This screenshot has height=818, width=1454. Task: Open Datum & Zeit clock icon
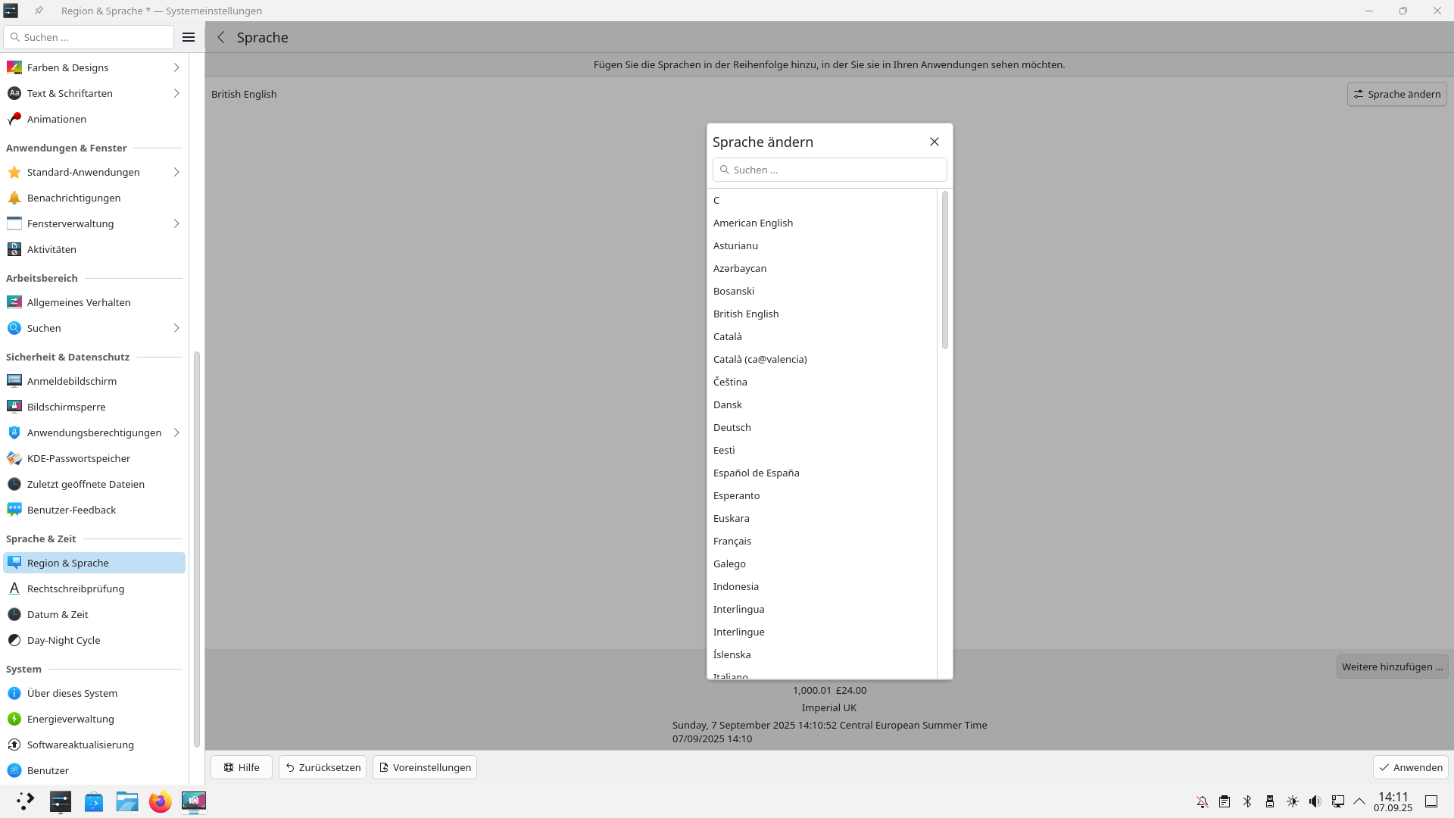[14, 614]
